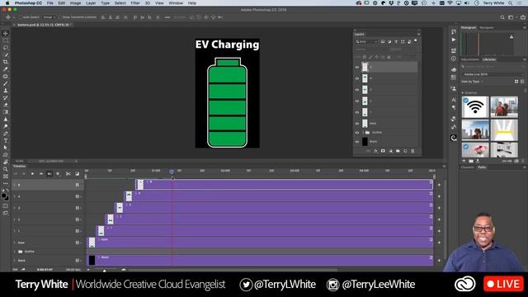Click the add layer style fx icon
The height and width of the screenshot is (297, 528).
[x=375, y=151]
